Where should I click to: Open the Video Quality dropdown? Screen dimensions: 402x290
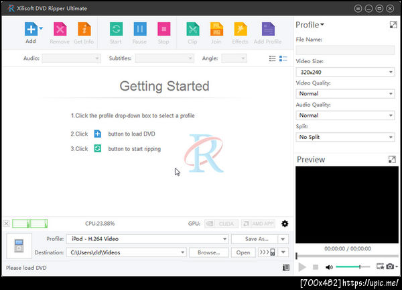click(345, 94)
